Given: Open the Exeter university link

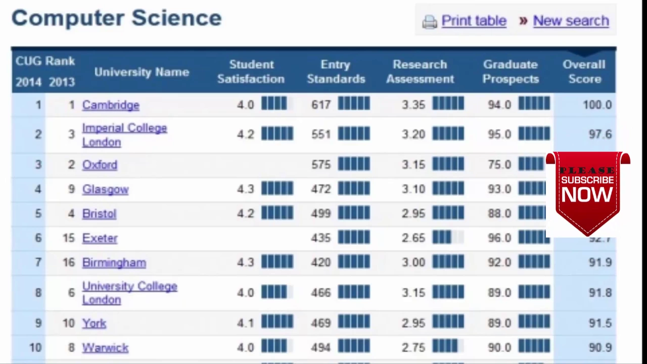Looking at the screenshot, I should pyautogui.click(x=100, y=238).
